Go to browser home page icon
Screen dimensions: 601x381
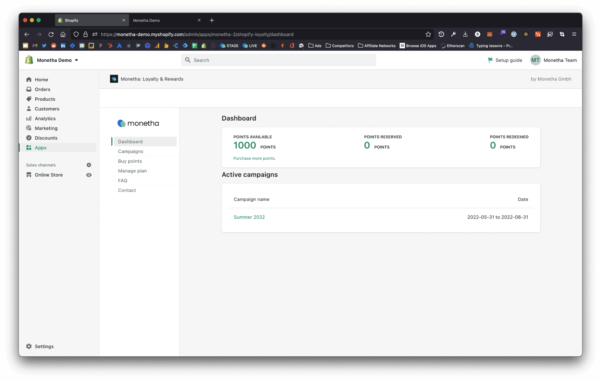click(63, 34)
